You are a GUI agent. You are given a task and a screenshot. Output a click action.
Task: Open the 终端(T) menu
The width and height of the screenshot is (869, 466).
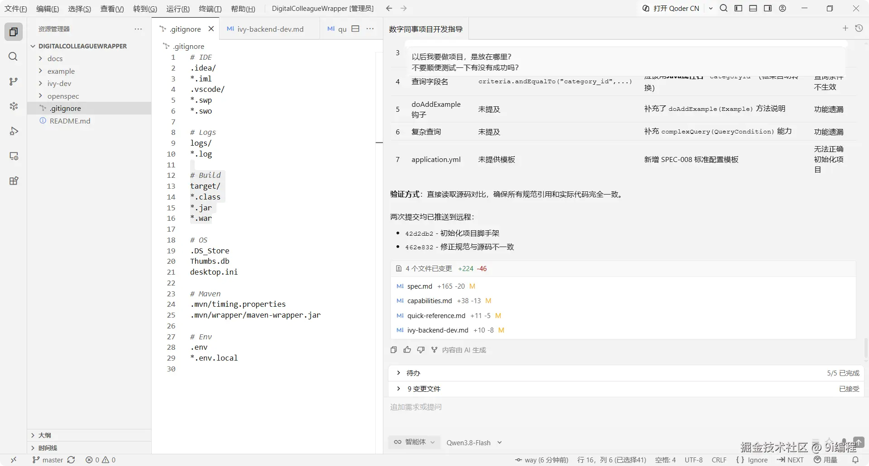click(210, 9)
